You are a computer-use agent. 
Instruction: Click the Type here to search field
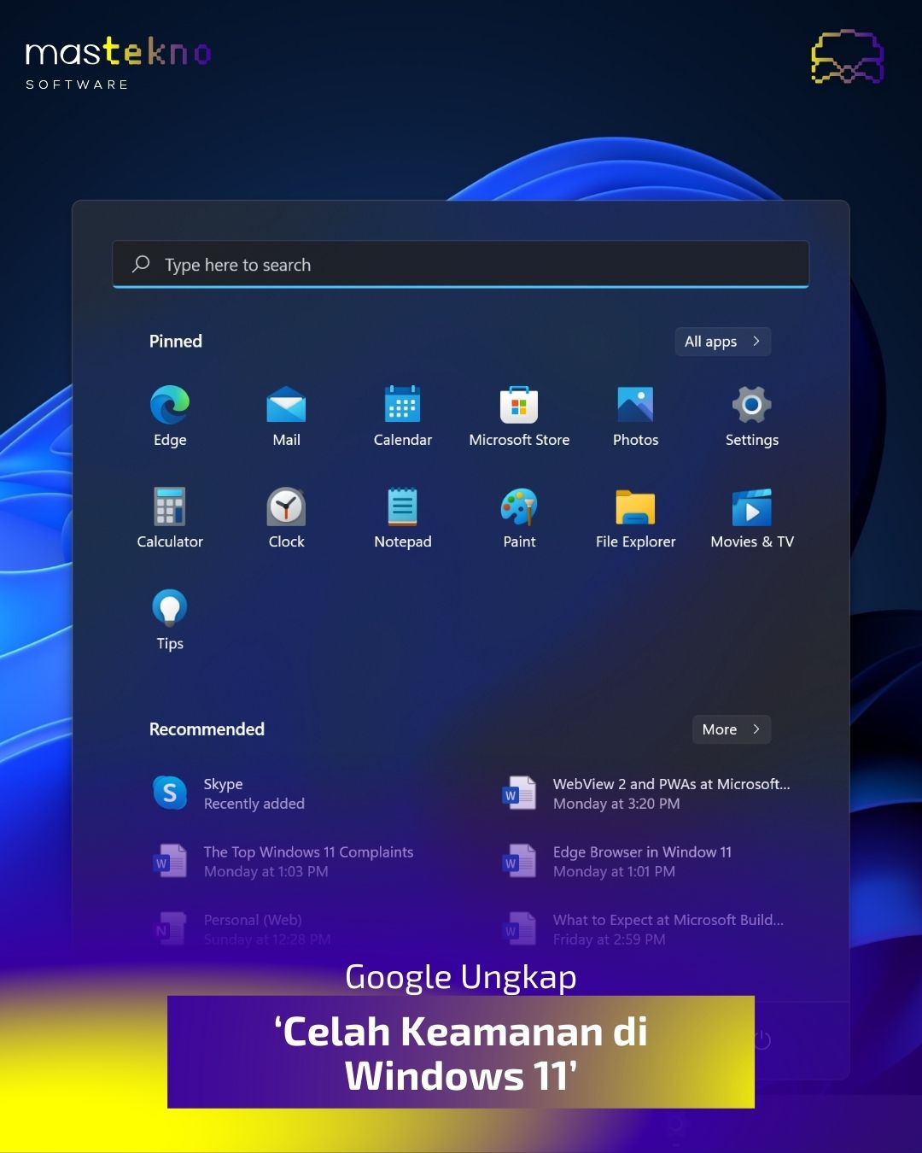pos(461,265)
